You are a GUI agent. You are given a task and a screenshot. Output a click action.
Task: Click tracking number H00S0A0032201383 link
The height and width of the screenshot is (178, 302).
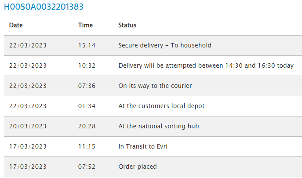coord(44,7)
